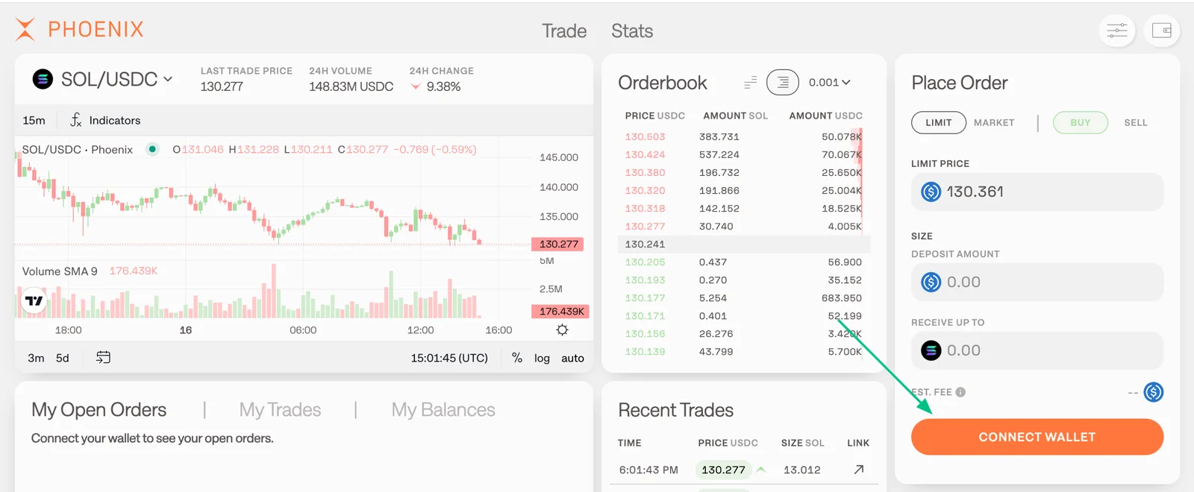
Task: Click the CONNECT WALLET button
Action: click(1037, 437)
